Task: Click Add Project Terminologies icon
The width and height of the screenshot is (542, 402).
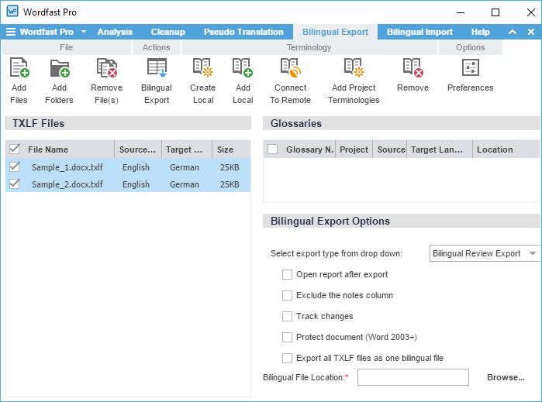Action: coord(354,69)
